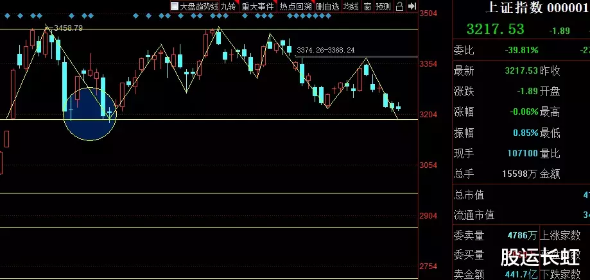Click the 3217.53 current price header
Image resolution: width=590 pixels, height=280 pixels.
[495, 29]
